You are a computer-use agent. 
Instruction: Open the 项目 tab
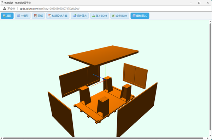pyautogui.click(x=7, y=16)
